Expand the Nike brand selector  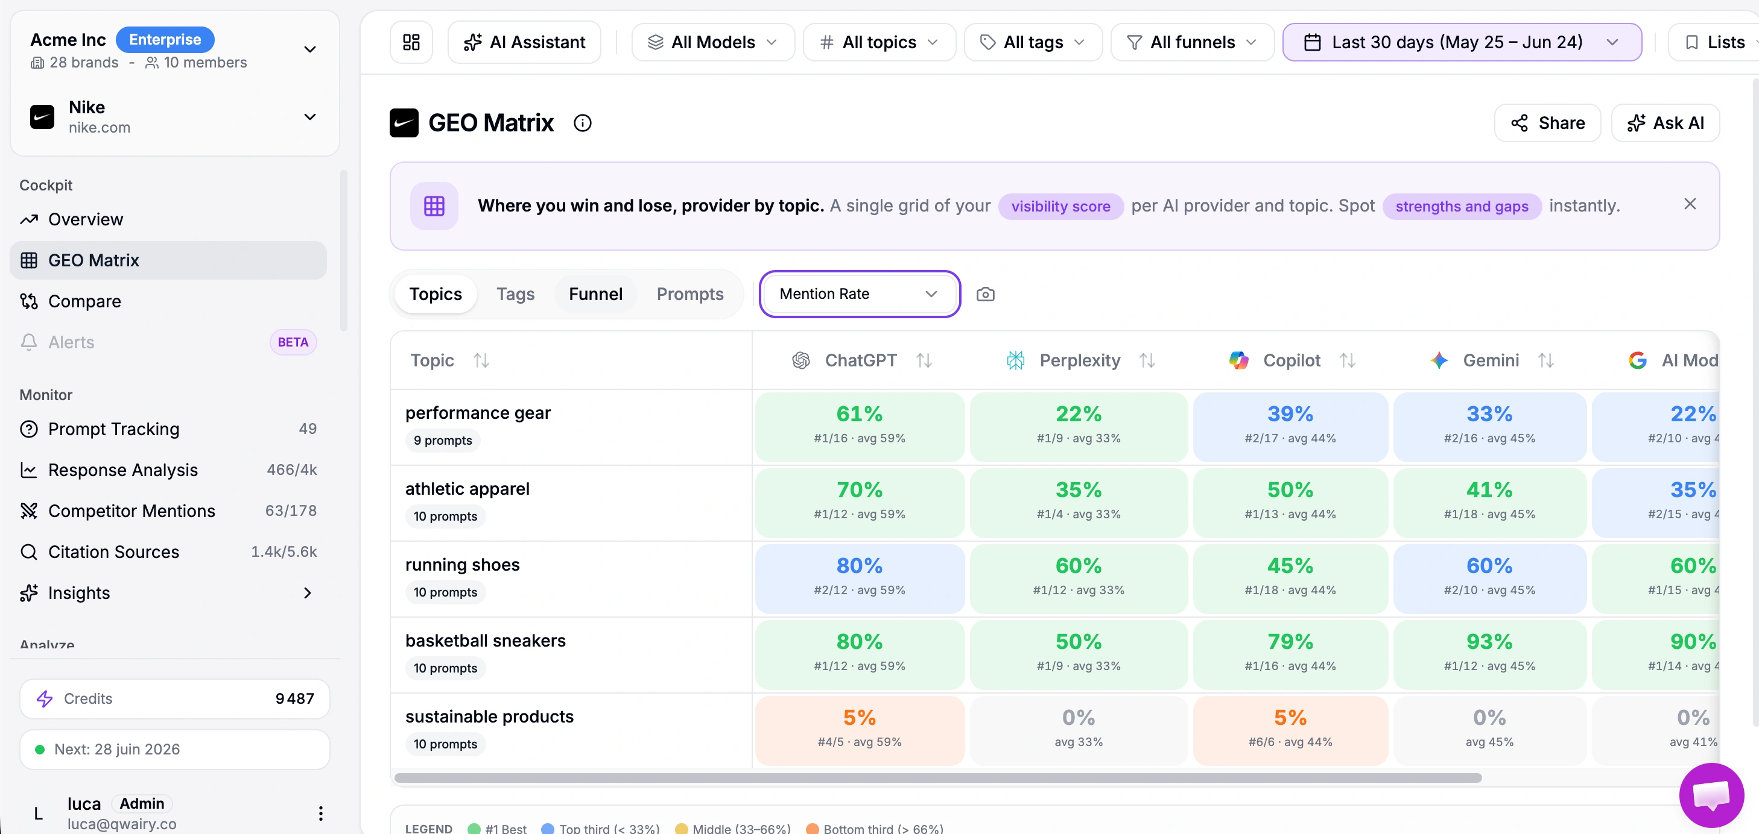click(174, 118)
